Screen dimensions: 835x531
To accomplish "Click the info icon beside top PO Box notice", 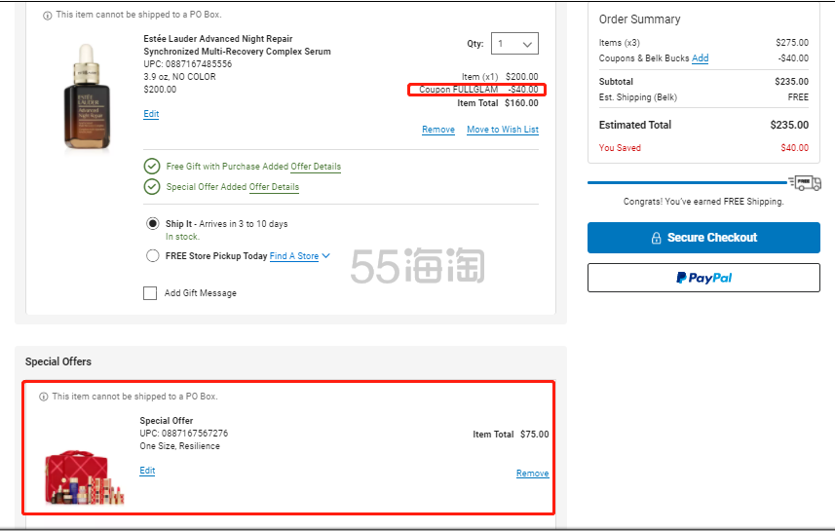I will (48, 16).
